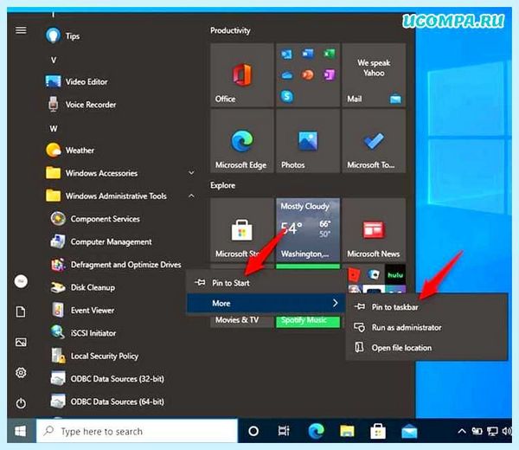Launch Disk Cleanup tool
519x450 pixels.
click(x=83, y=287)
